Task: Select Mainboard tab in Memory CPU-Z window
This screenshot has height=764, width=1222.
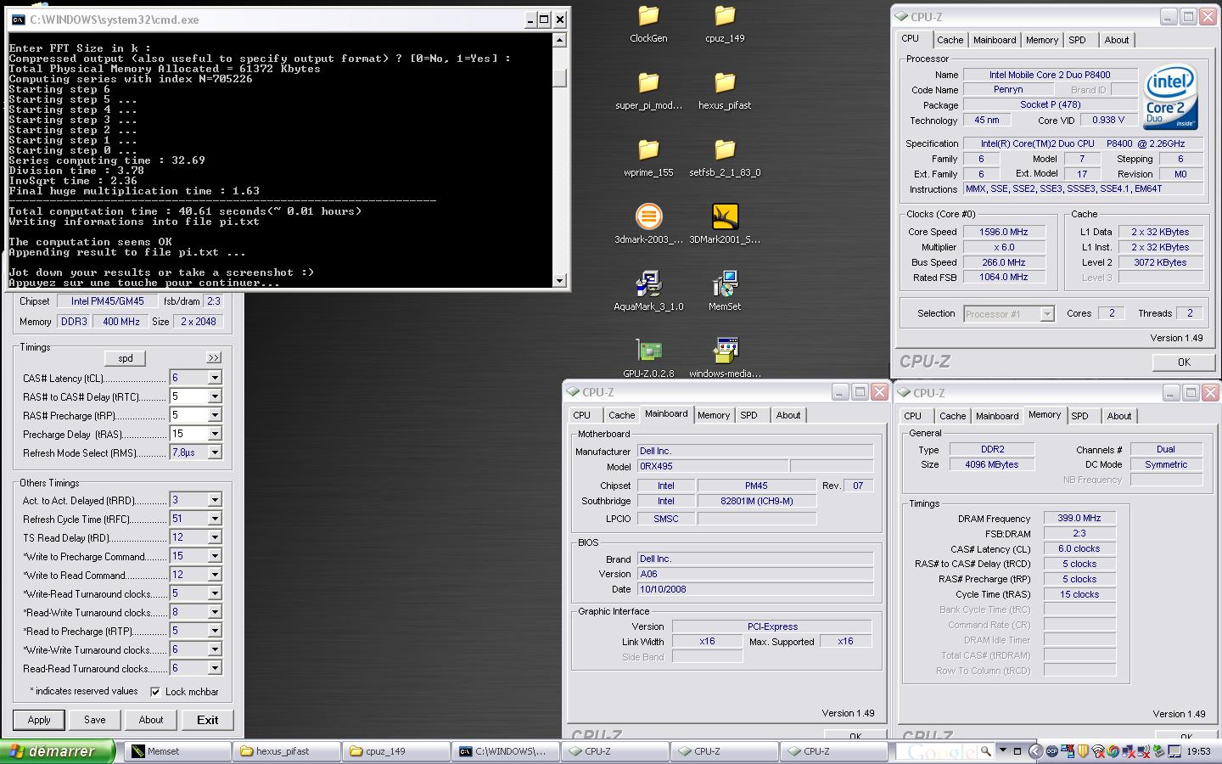Action: point(996,416)
